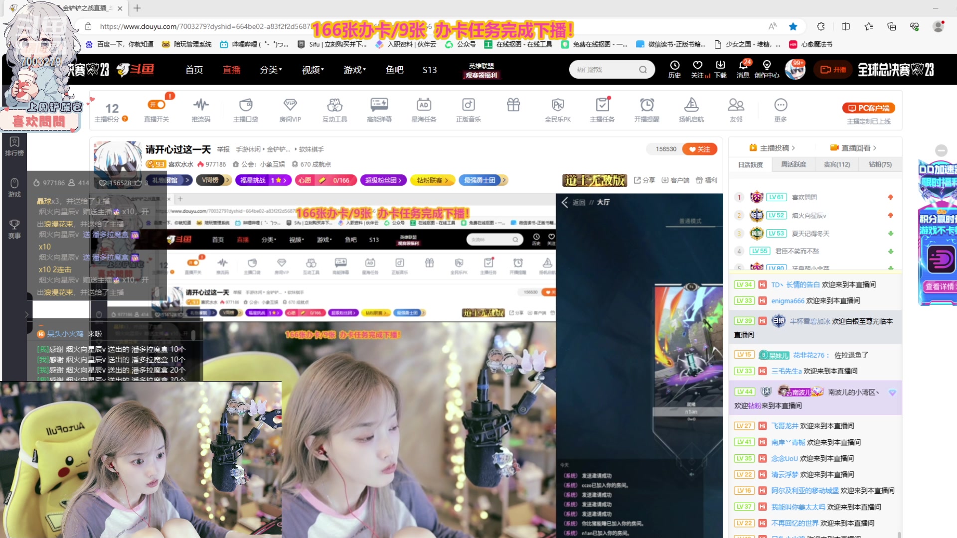Click the orange 开播 start-broadcast button
957x538 pixels.
832,70
